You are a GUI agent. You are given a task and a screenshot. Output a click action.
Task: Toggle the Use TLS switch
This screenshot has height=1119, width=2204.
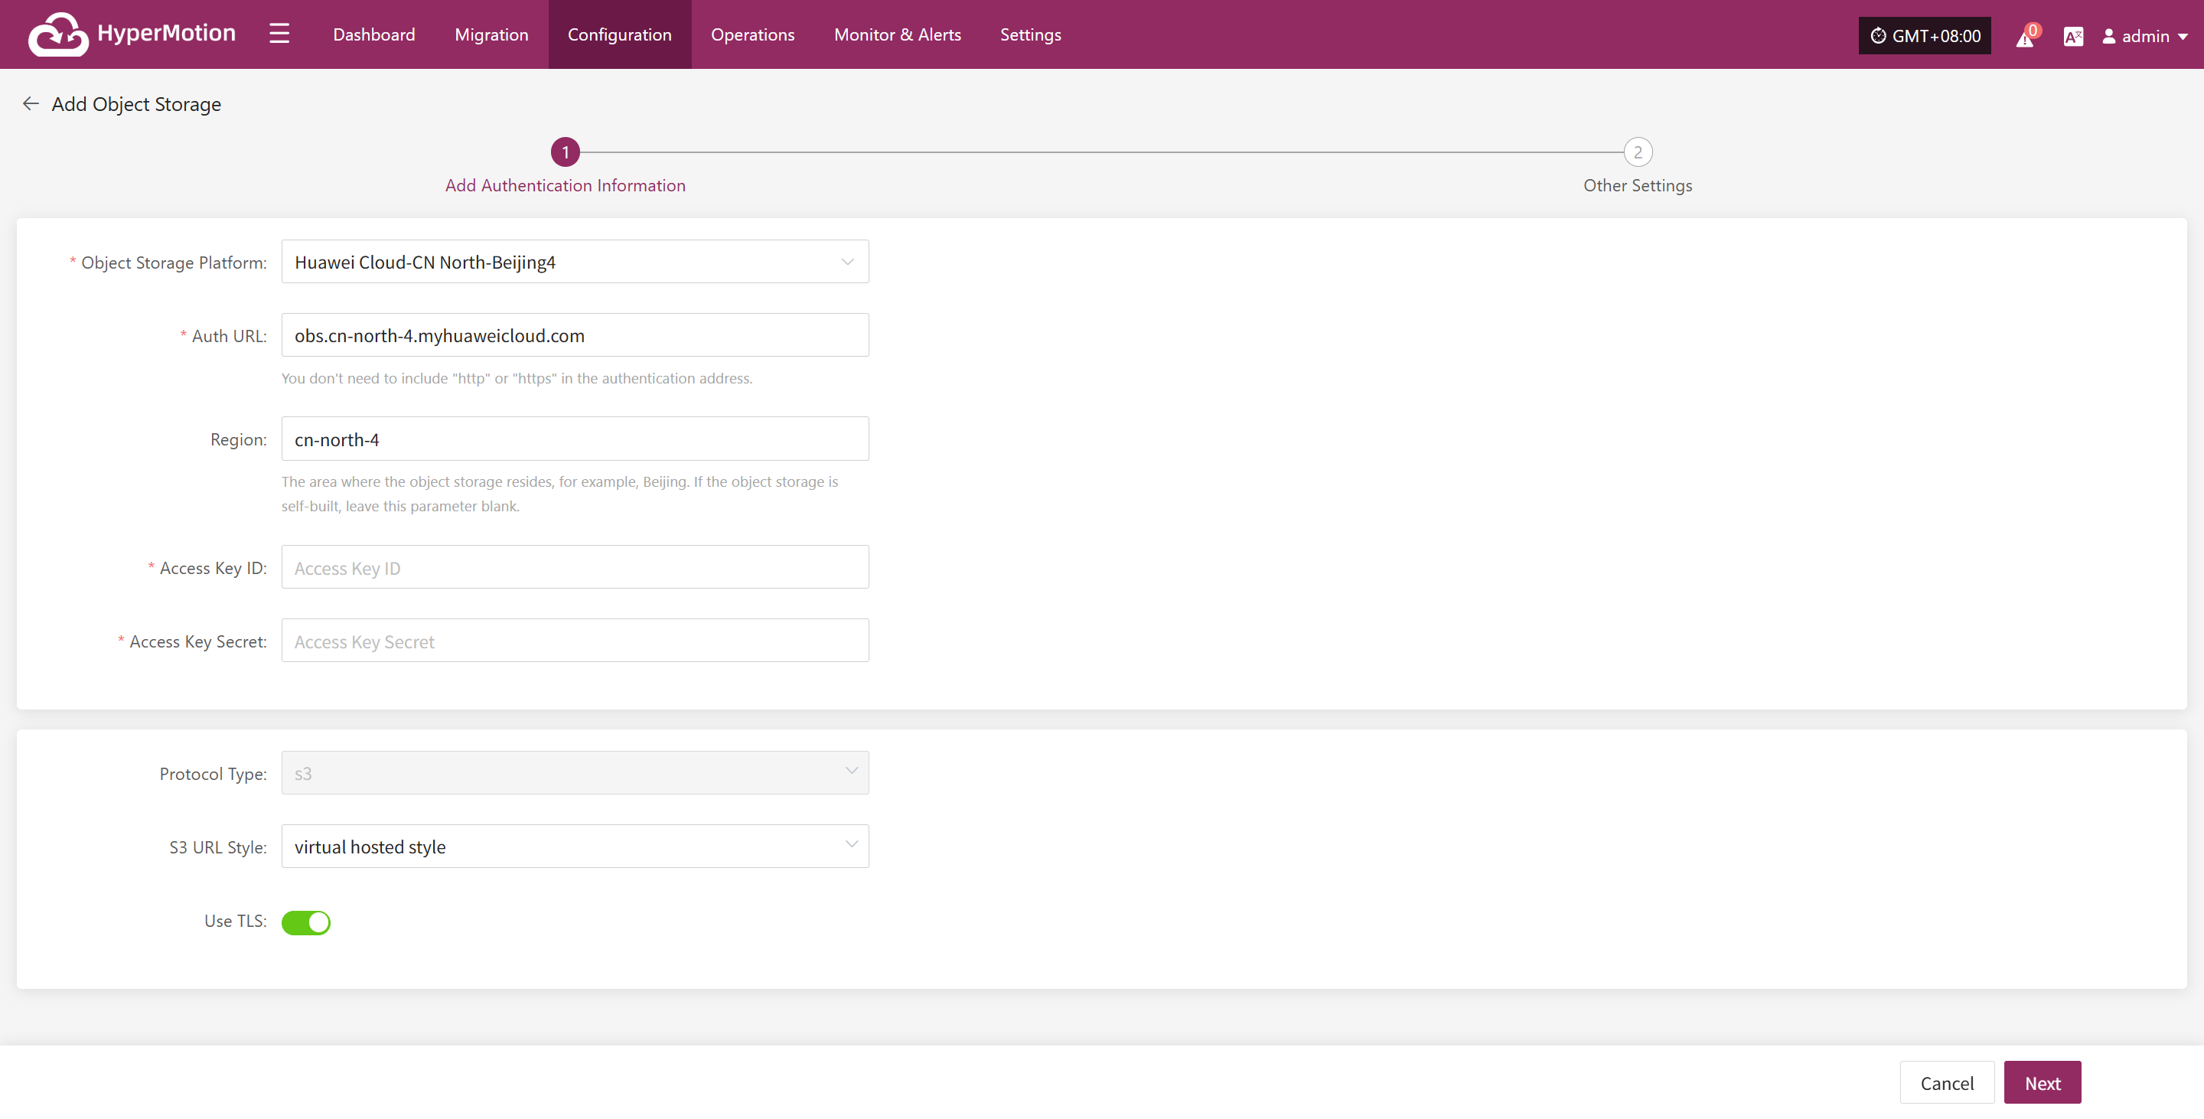click(x=305, y=922)
